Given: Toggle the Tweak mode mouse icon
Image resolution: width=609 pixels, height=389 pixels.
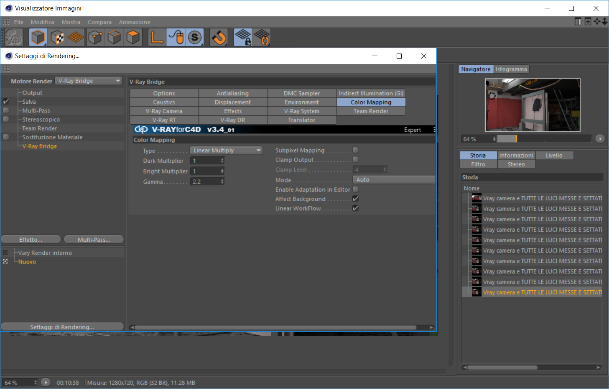Looking at the screenshot, I should pos(176,38).
